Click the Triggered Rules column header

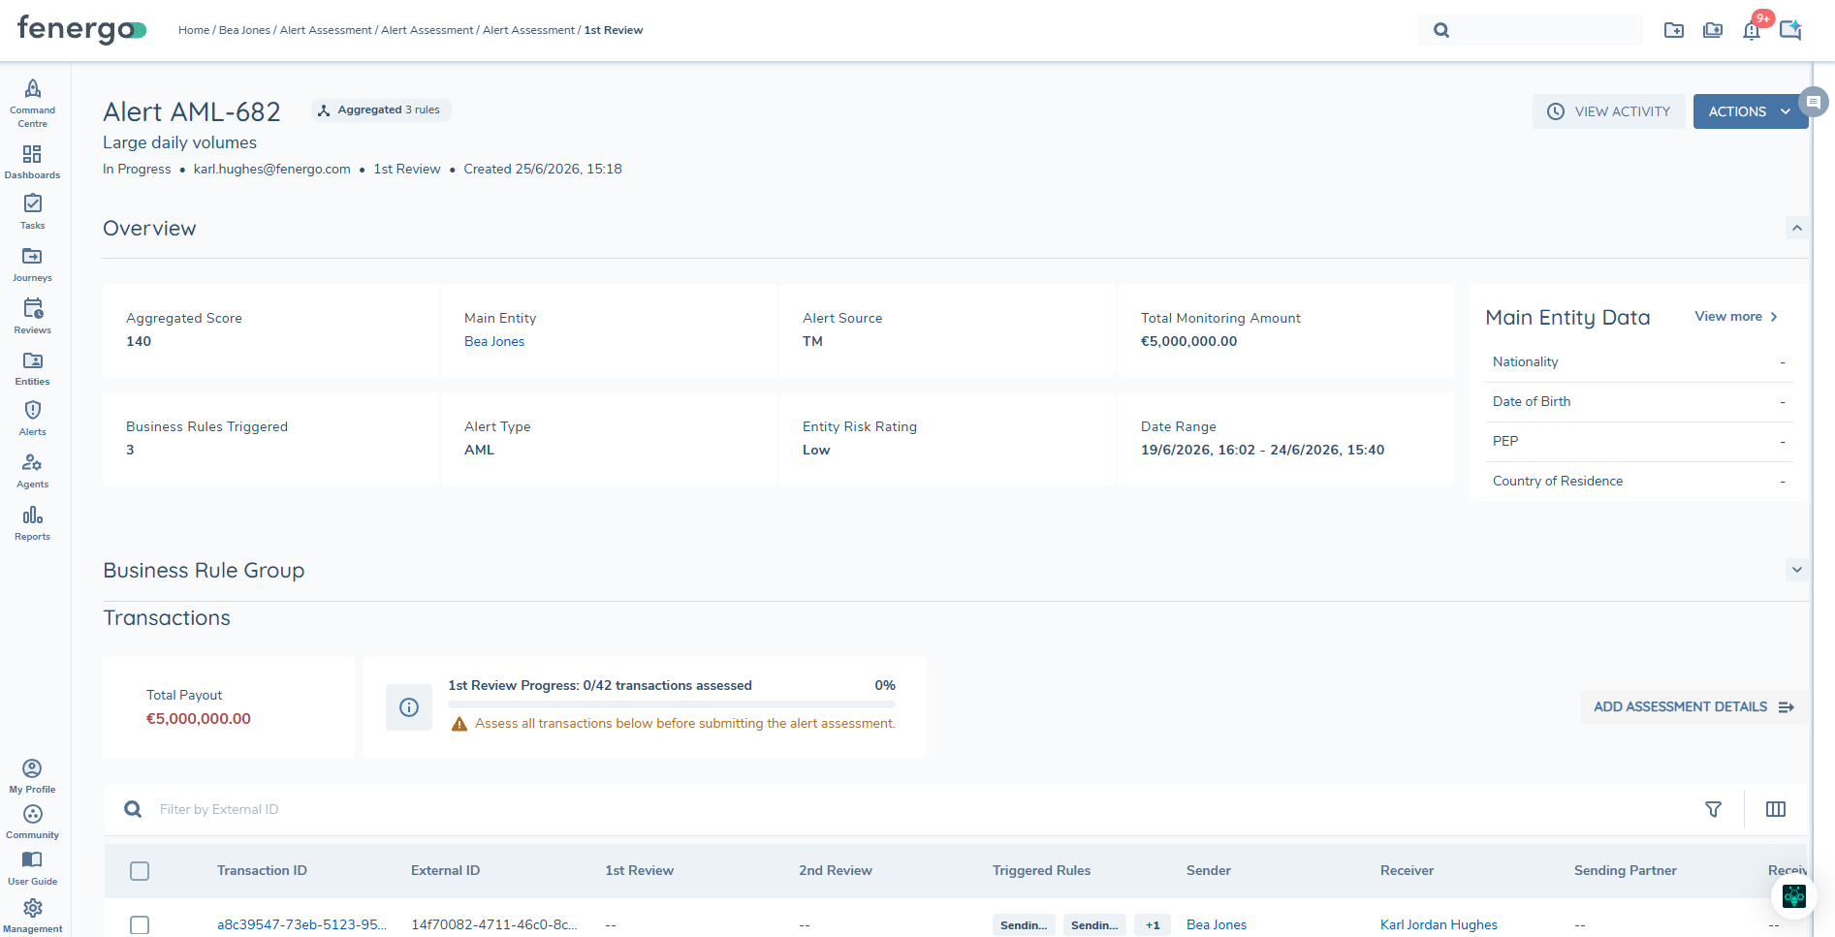tap(1041, 870)
